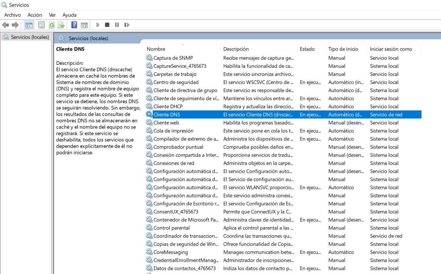This screenshot has height=274, width=441.
Task: Sort by the Tipo de inicio column header
Action: click(343, 49)
